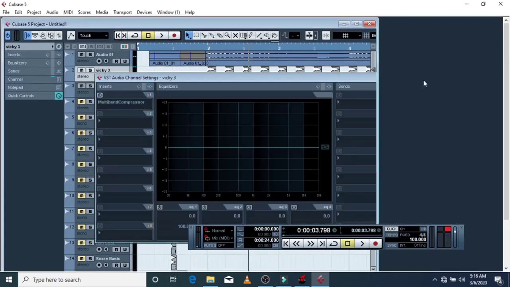Click the Windows search box
The height and width of the screenshot is (287, 510).
coord(82,280)
